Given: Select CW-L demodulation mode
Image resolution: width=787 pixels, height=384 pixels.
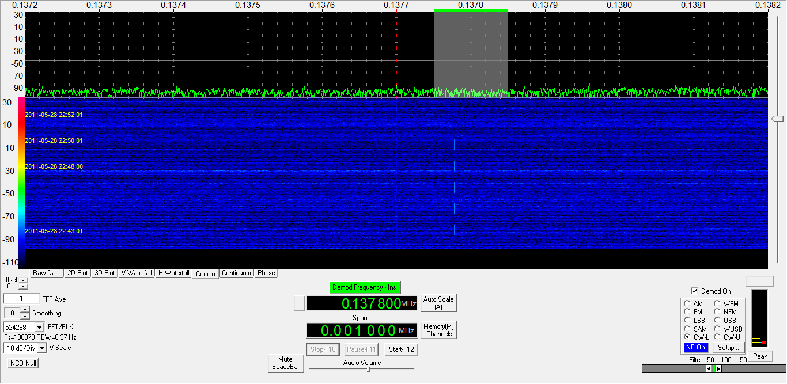Looking at the screenshot, I should (687, 337).
